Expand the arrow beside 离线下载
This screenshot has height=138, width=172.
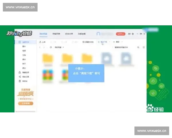tap(110, 42)
